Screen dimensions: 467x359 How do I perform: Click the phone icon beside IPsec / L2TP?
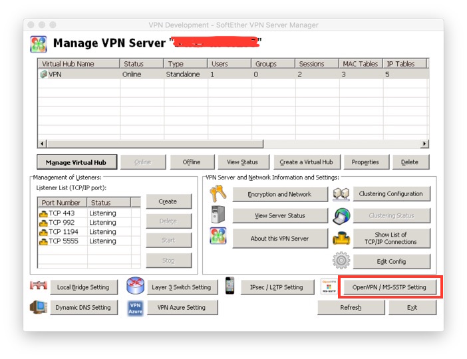(x=230, y=285)
